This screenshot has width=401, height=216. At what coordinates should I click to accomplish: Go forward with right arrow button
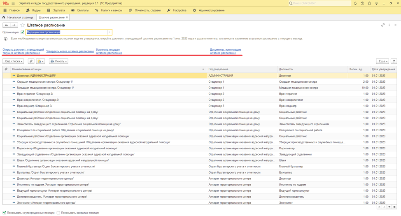(x=14, y=25)
